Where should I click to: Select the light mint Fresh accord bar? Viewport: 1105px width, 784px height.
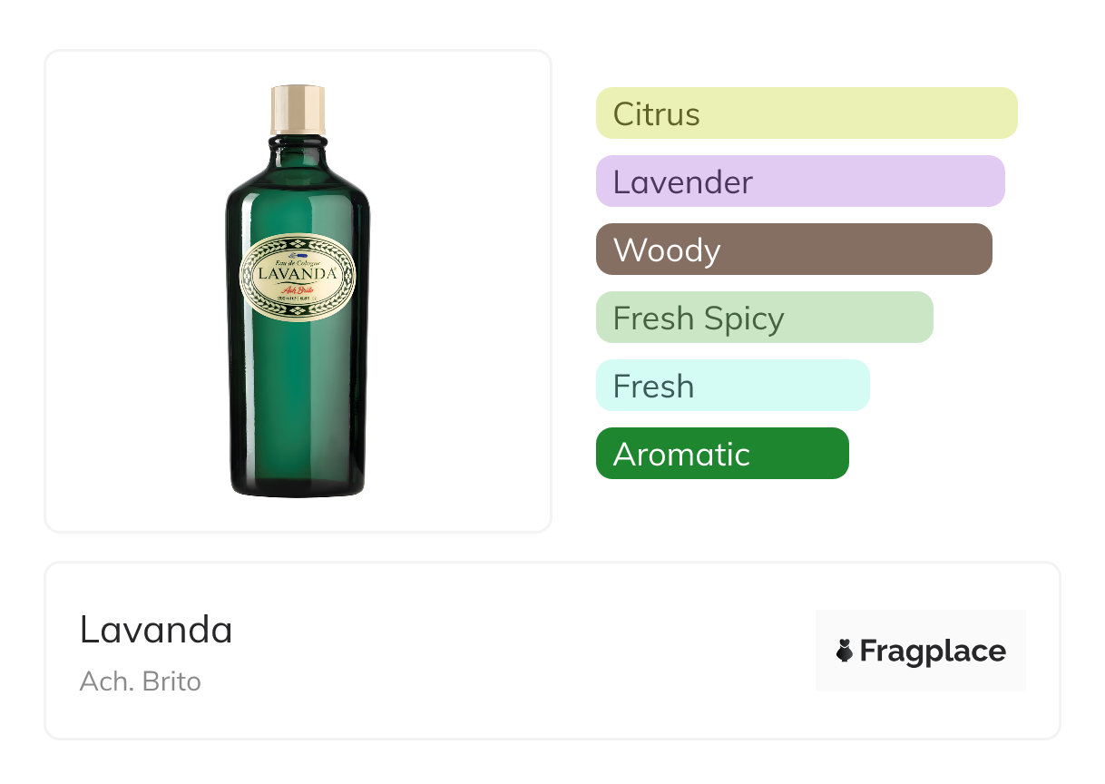pyautogui.click(x=732, y=386)
